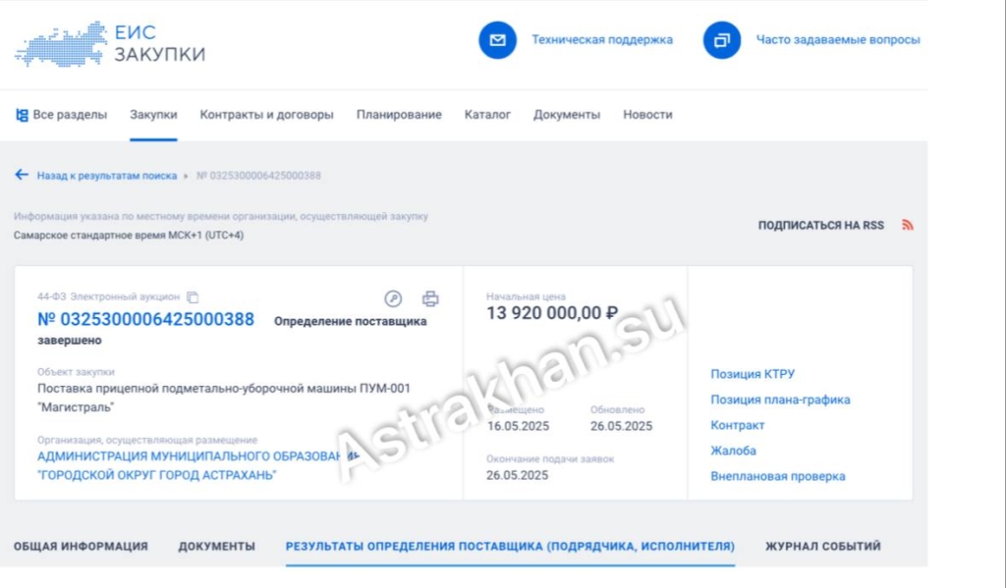
Task: Switch to Журнал событий tab
Action: tap(823, 547)
